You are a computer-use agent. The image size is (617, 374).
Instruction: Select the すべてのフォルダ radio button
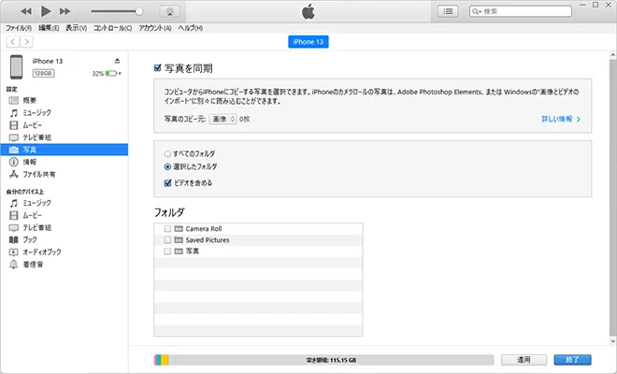point(167,153)
